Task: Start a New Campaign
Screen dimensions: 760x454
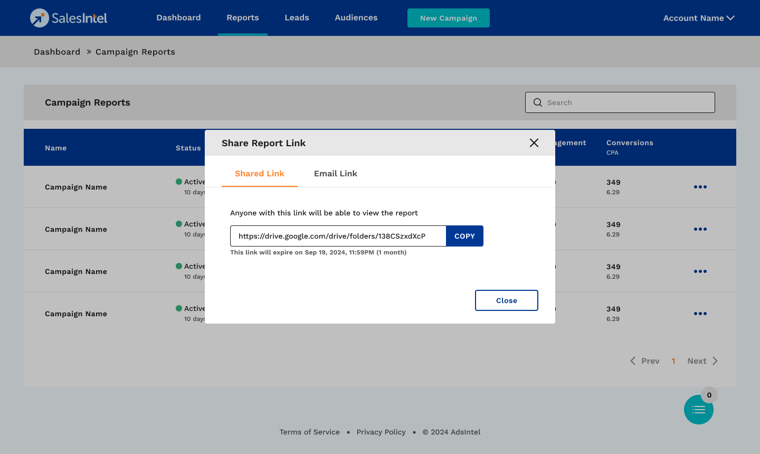Action: [x=448, y=18]
